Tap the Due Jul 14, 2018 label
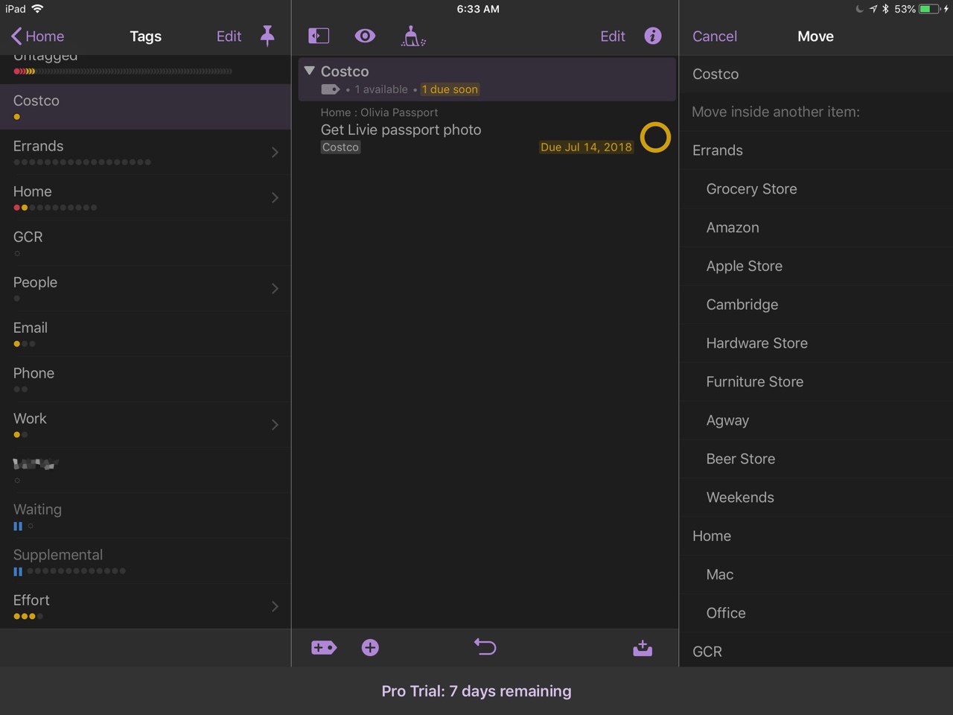 coord(586,147)
